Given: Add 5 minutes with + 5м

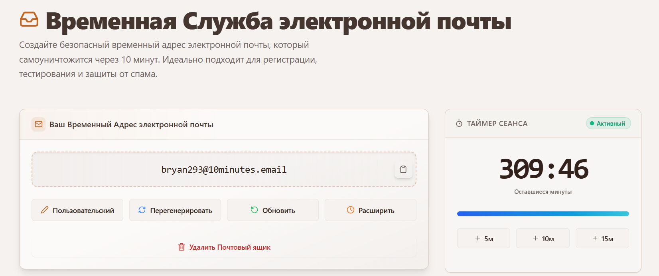Looking at the screenshot, I should pos(483,238).
